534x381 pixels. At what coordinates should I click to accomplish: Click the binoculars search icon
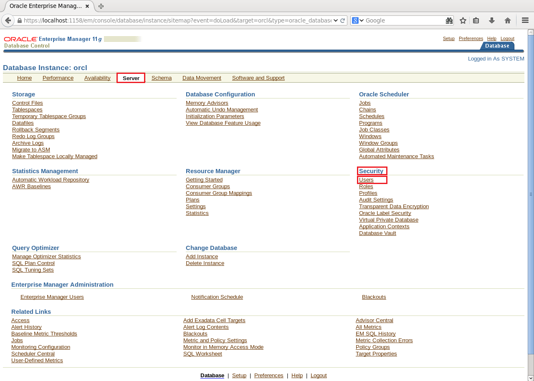coord(449,20)
